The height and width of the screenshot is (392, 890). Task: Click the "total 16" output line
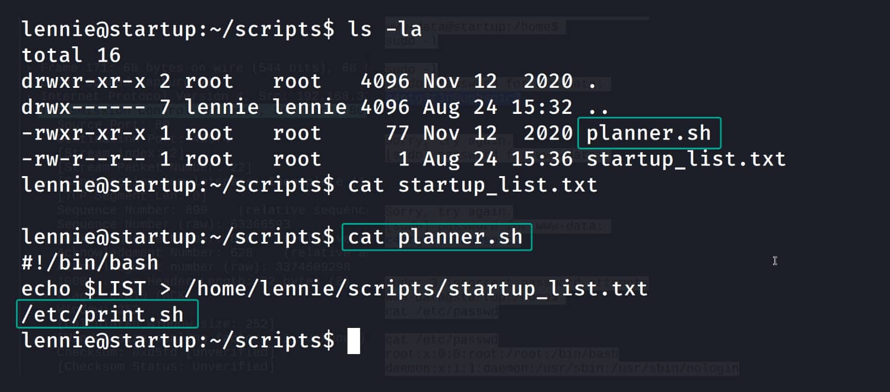click(71, 55)
